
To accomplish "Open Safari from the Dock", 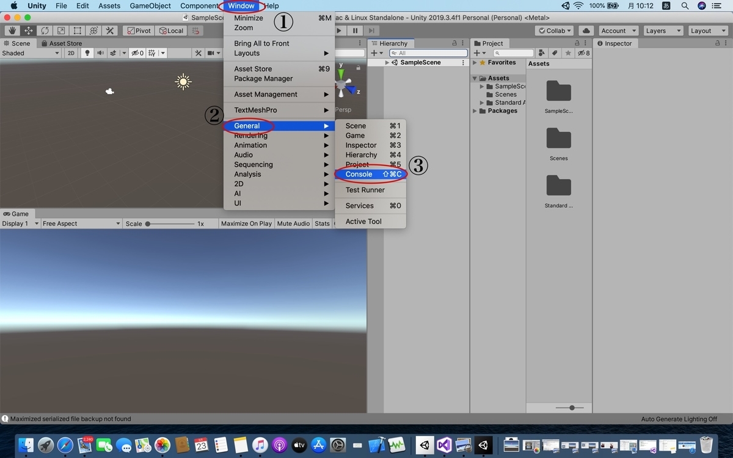I will (65, 445).
